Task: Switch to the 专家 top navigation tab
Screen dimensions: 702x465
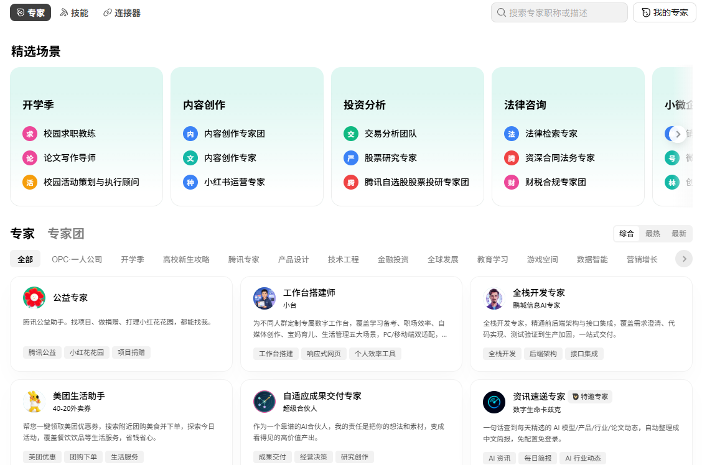Action: (x=30, y=12)
